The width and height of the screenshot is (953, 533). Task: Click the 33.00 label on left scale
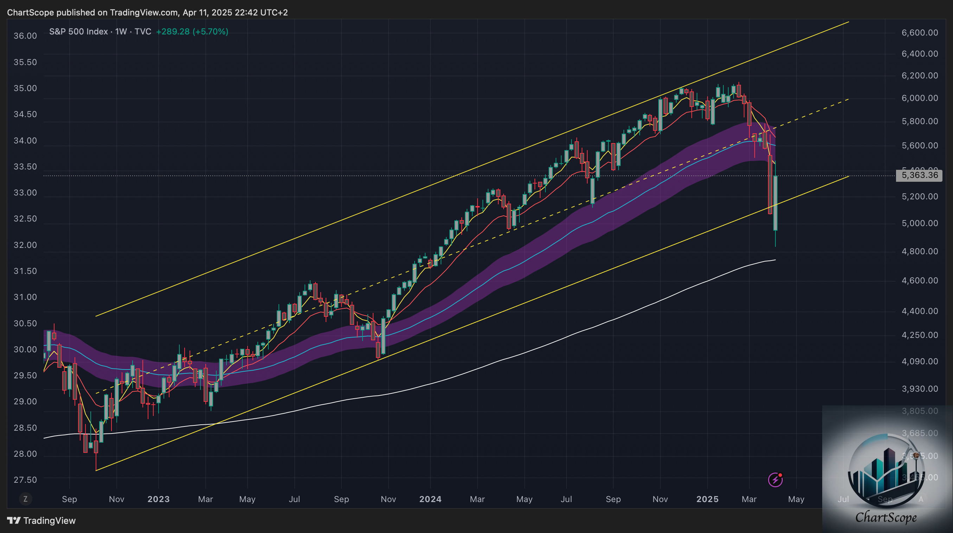click(x=25, y=193)
